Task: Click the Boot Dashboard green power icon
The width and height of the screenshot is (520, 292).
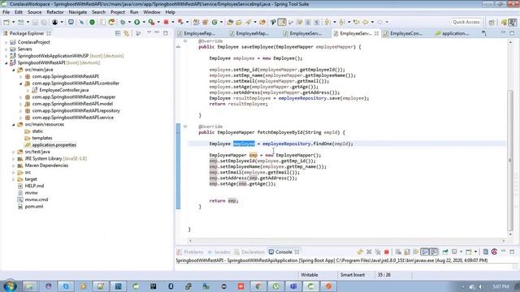Action: click(92, 22)
